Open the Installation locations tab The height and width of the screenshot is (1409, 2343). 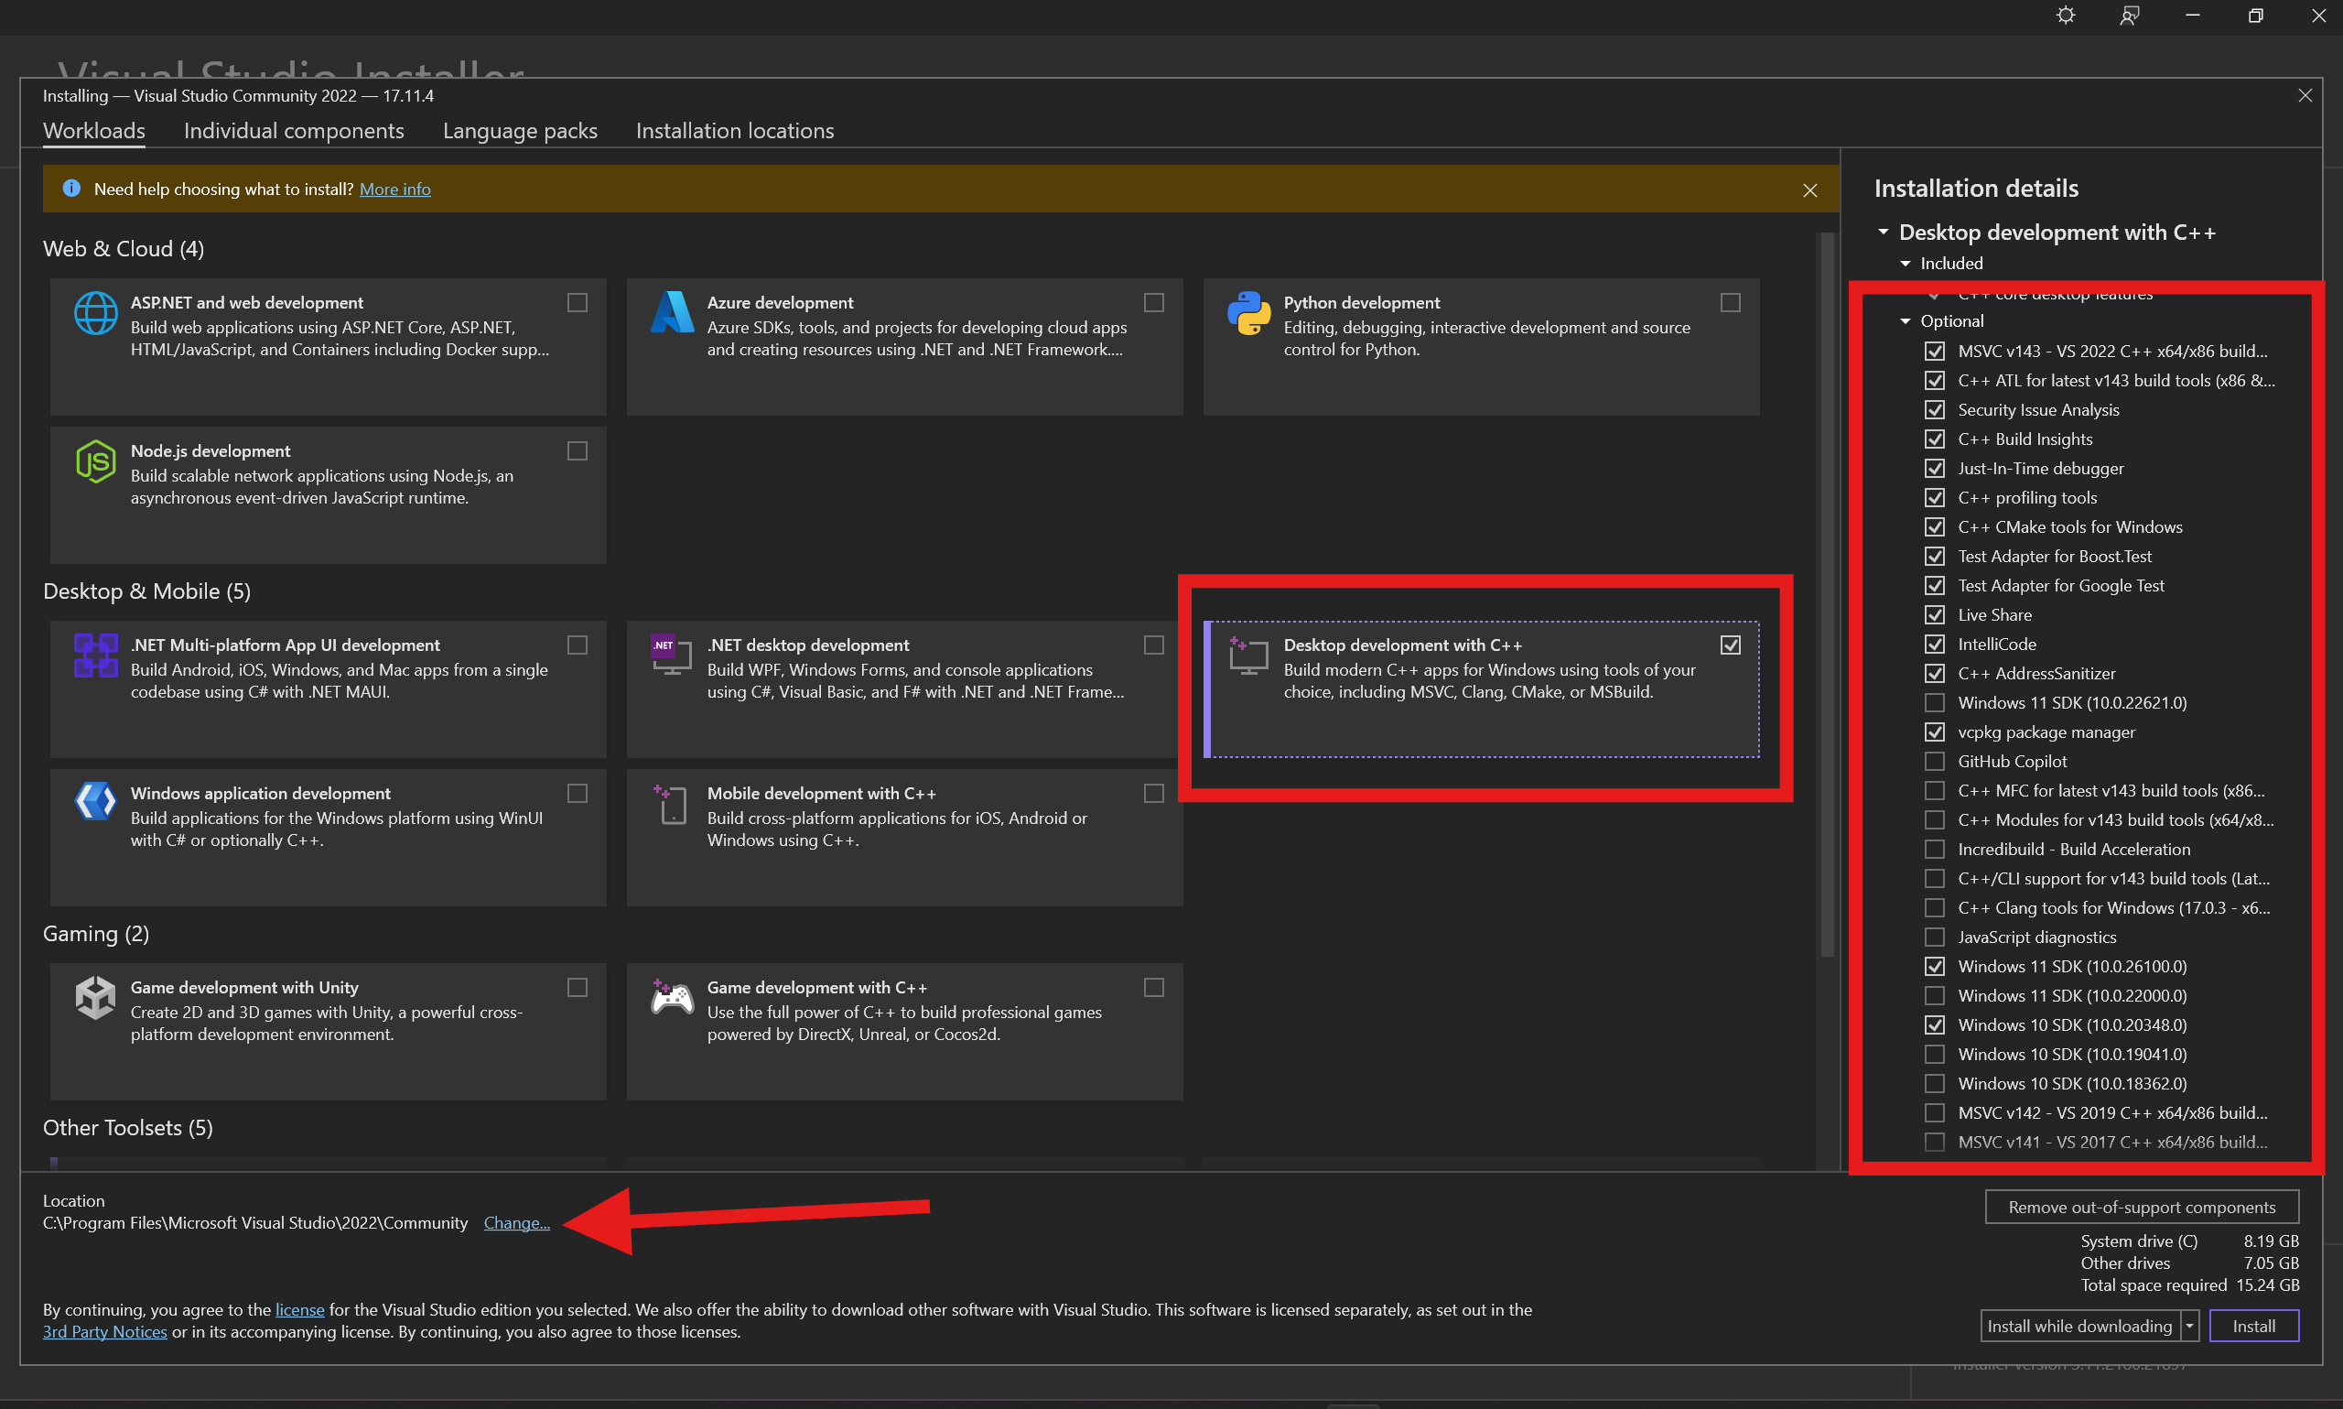[735, 130]
